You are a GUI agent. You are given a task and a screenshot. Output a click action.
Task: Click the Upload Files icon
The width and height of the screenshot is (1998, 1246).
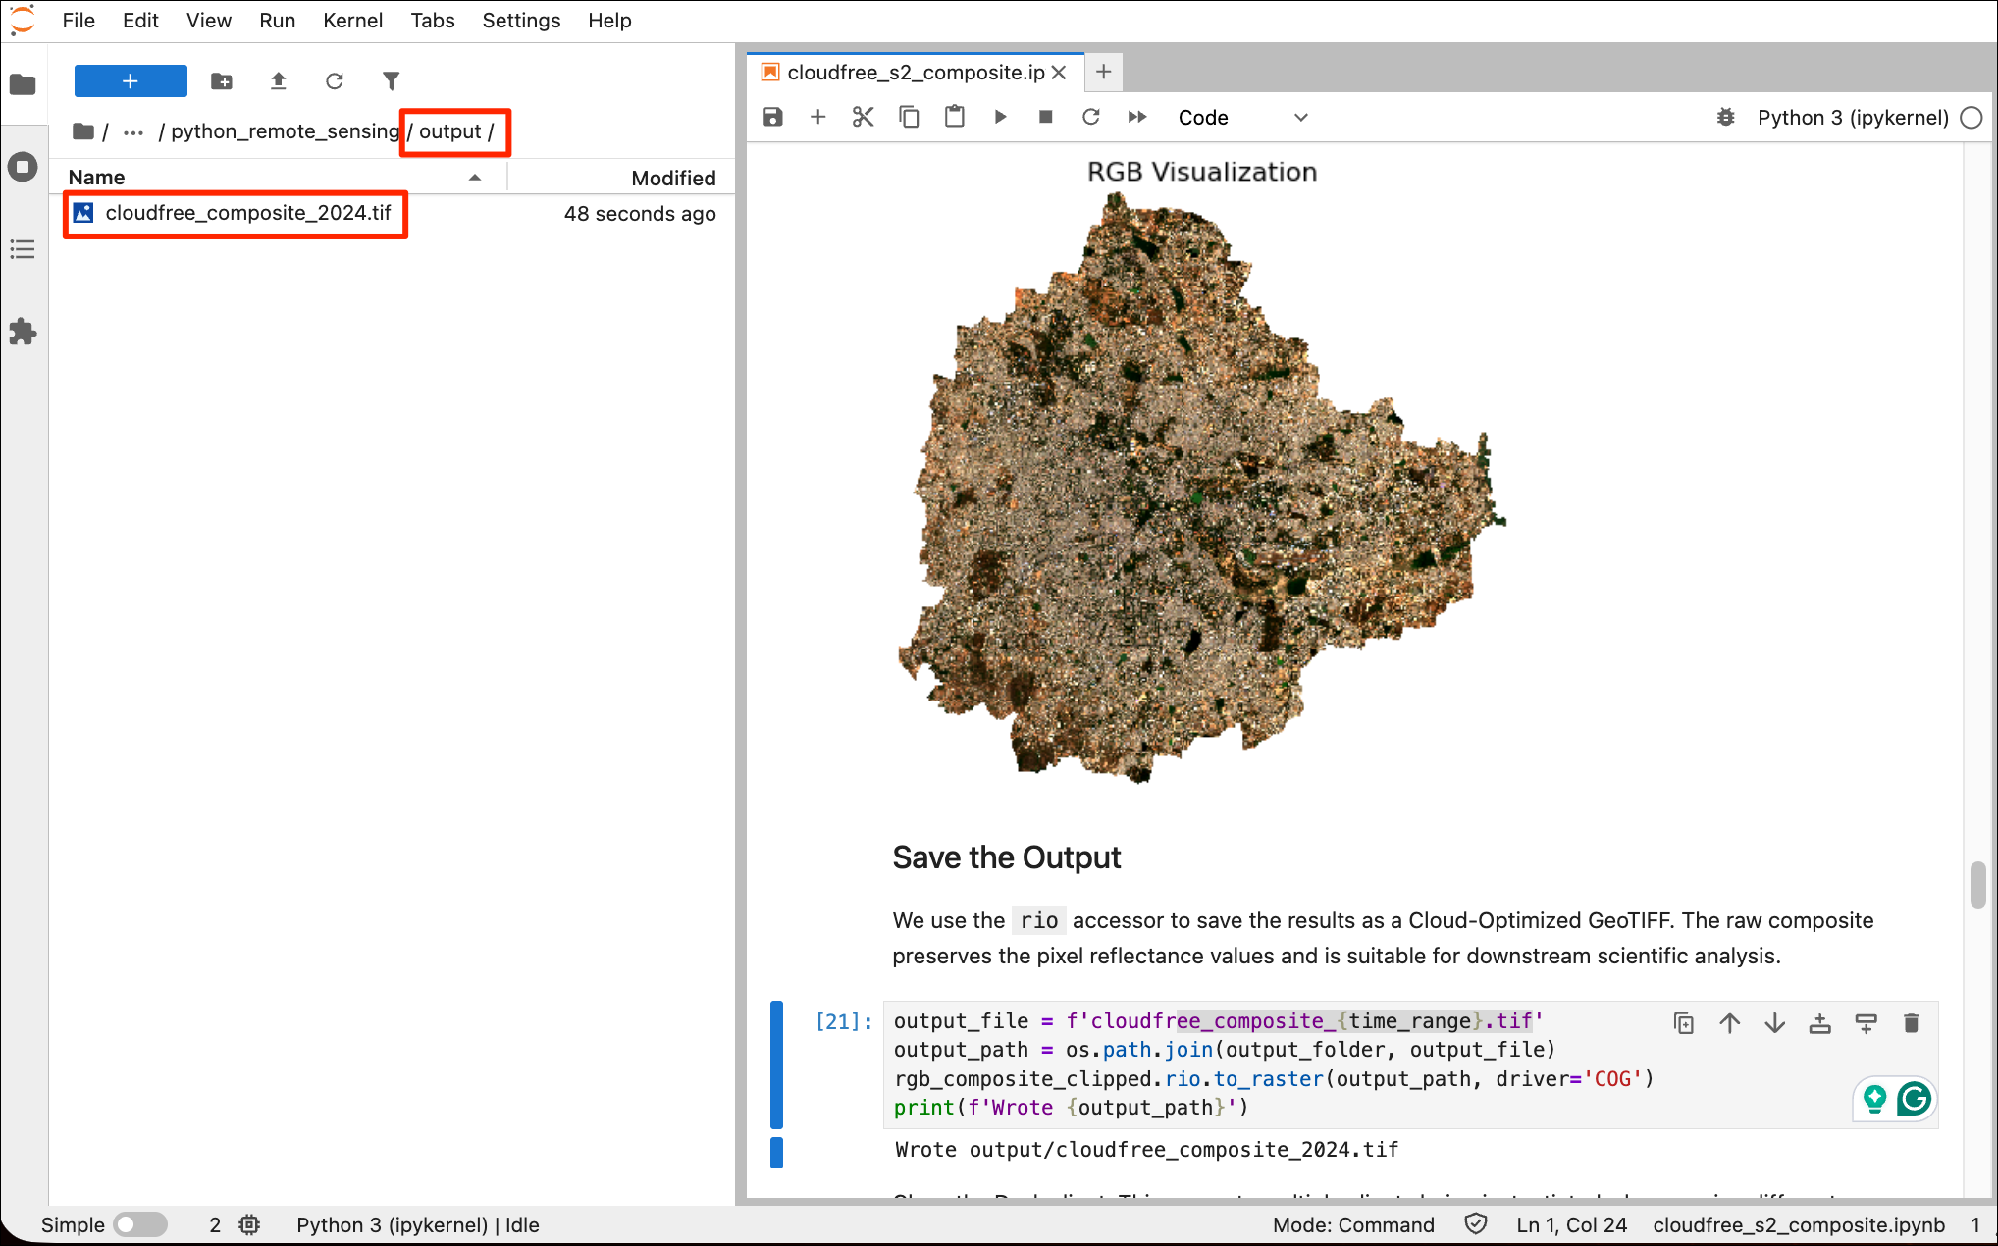278,81
